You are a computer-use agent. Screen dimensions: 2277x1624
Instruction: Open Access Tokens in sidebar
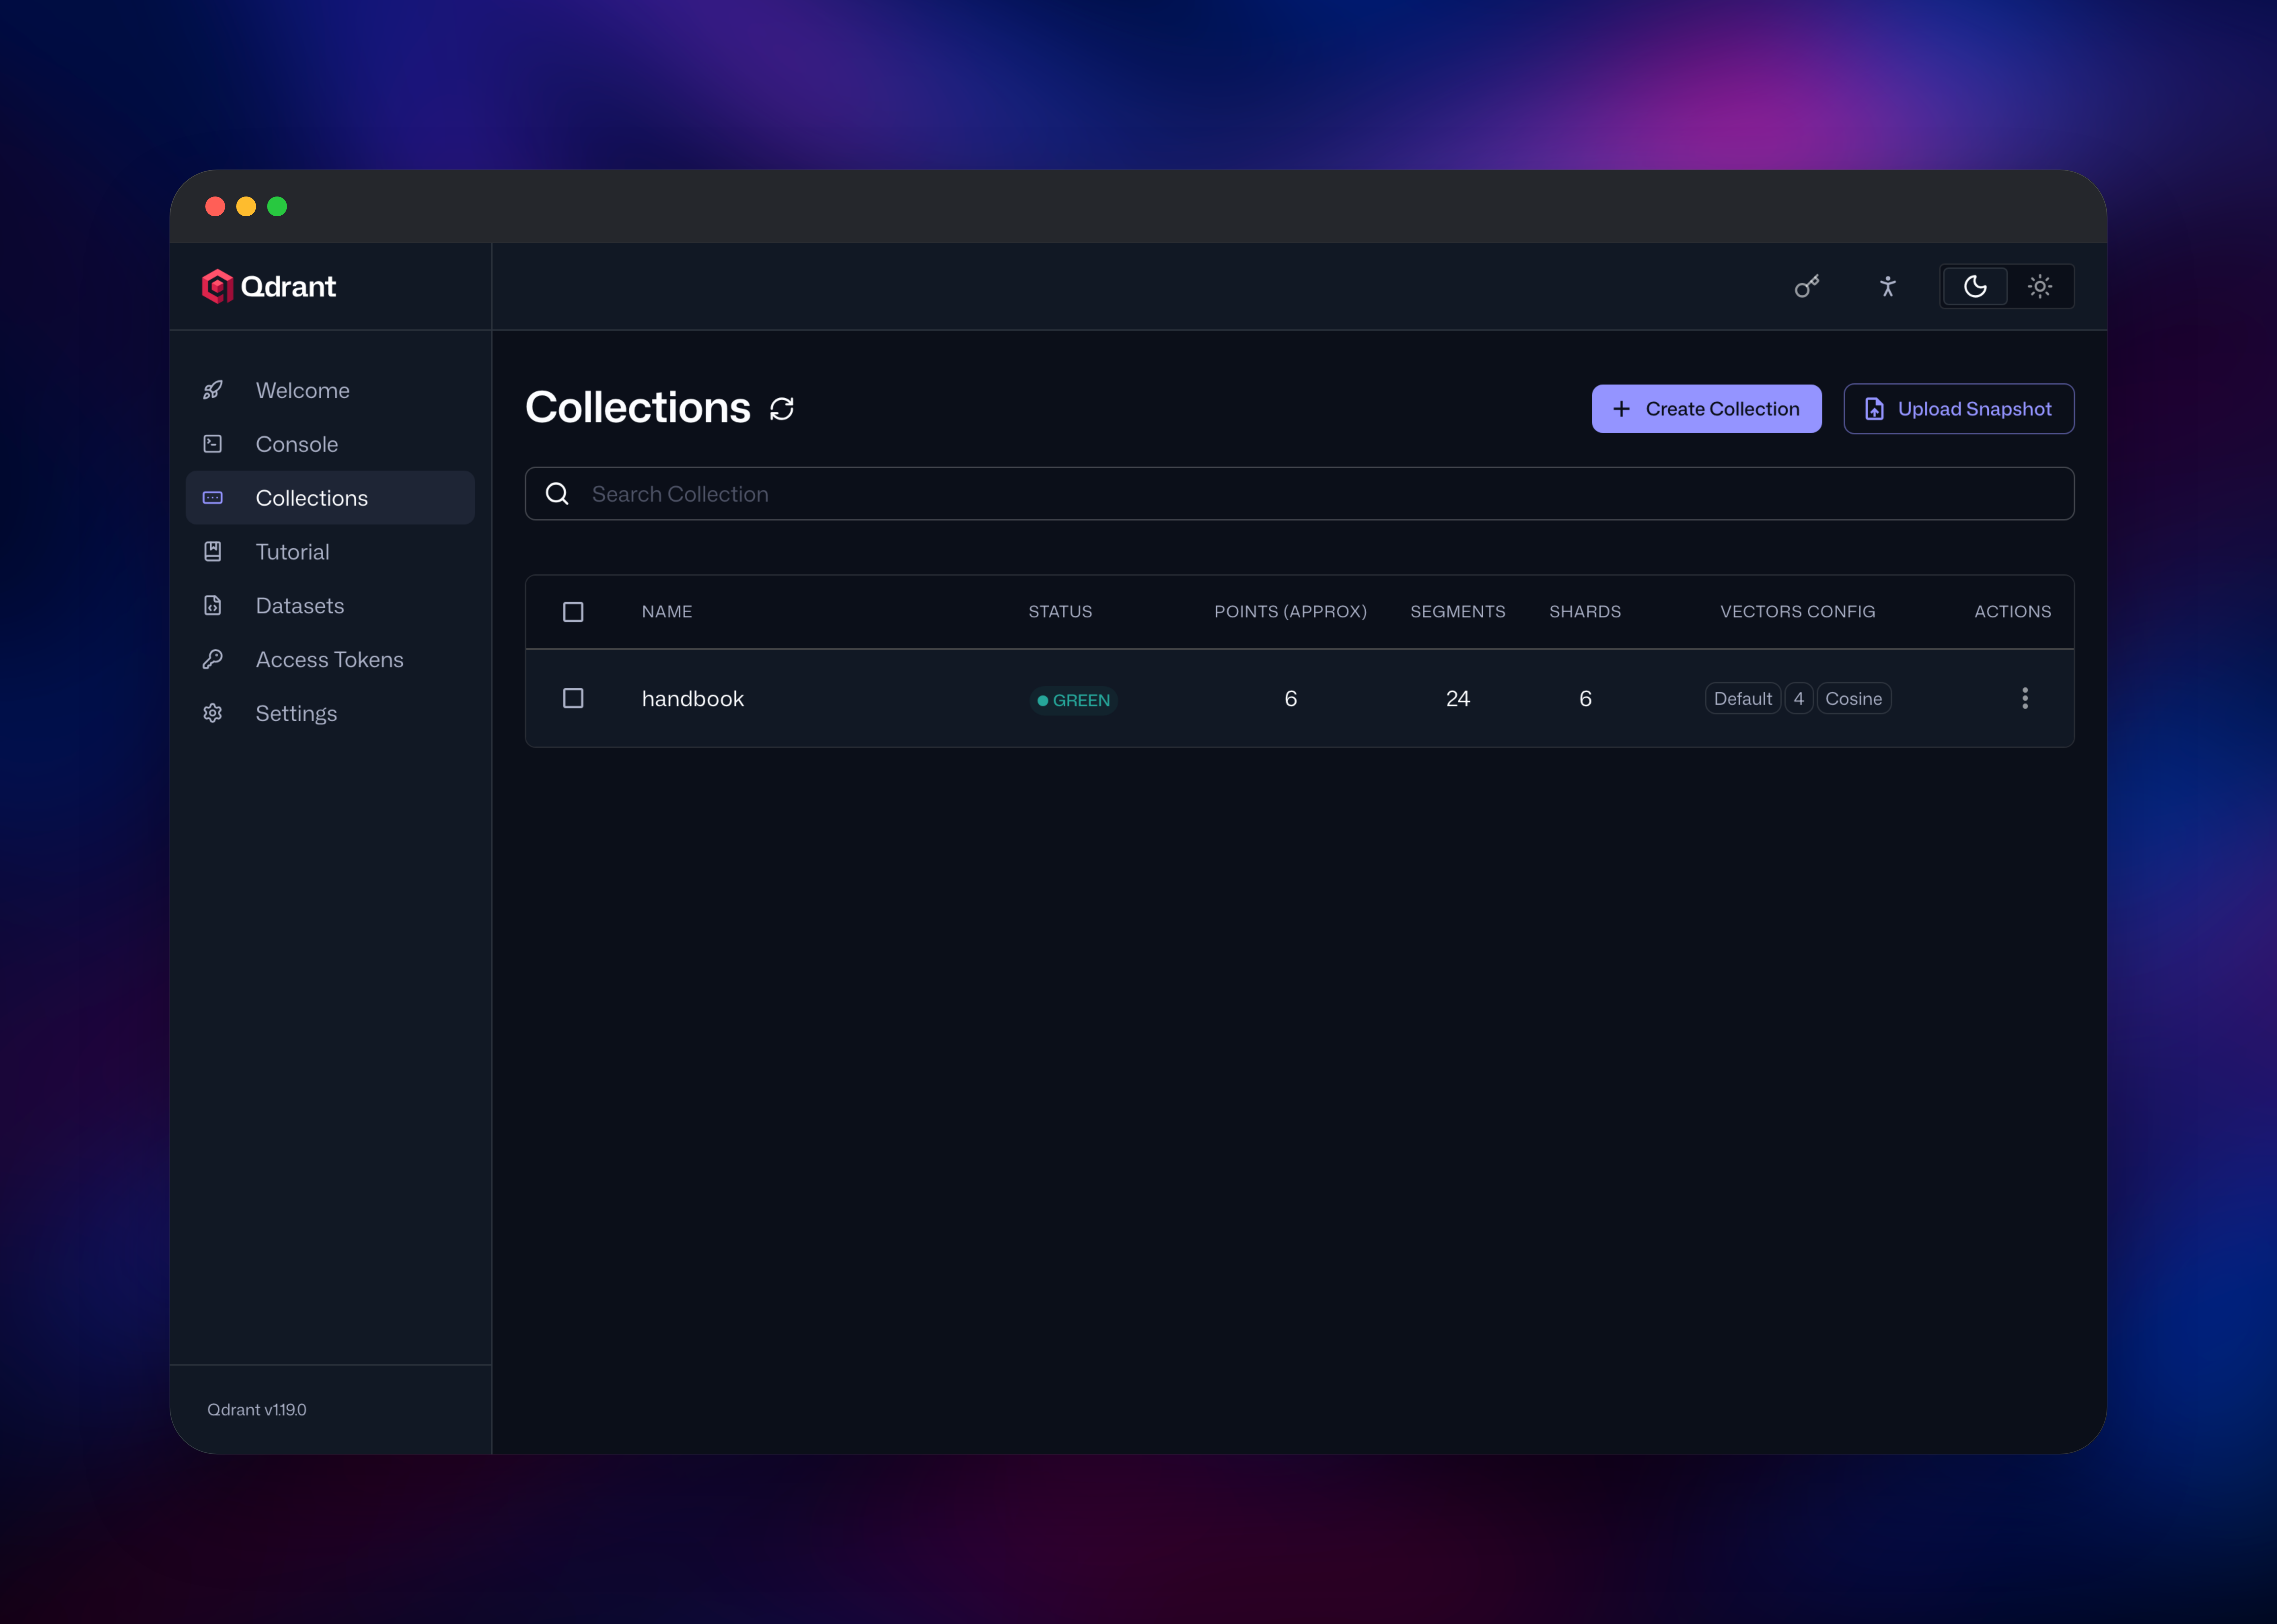click(330, 660)
